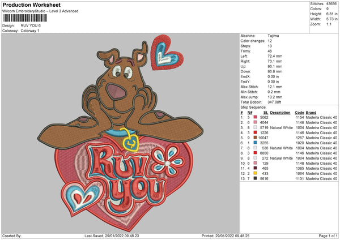Select the red swatch for 6850 stitches
Viewport: 340px width, 240px height.
pos(255,153)
